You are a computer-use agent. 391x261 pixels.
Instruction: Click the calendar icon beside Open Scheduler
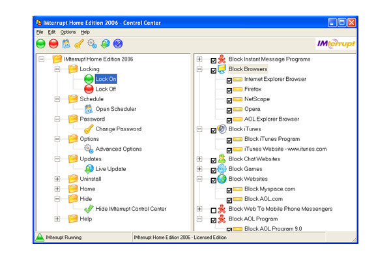pos(89,109)
